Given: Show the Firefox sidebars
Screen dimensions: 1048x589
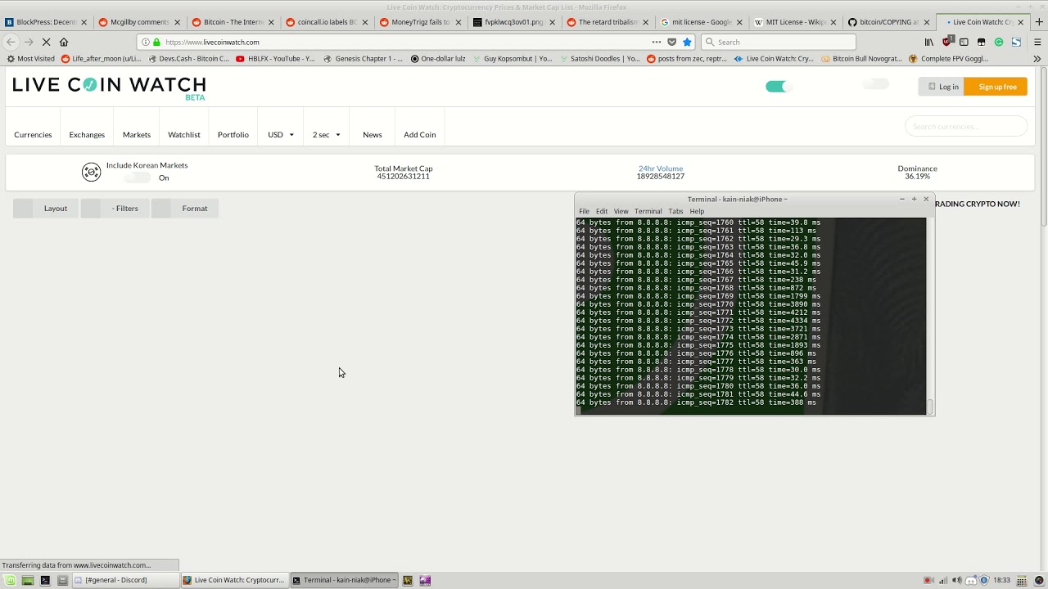Looking at the screenshot, I should point(964,42).
